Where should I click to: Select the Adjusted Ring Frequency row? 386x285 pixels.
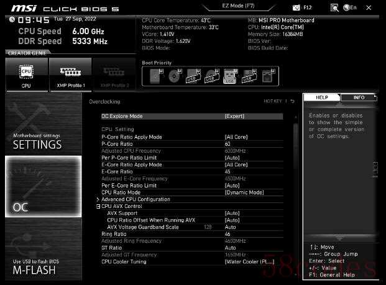point(192,241)
